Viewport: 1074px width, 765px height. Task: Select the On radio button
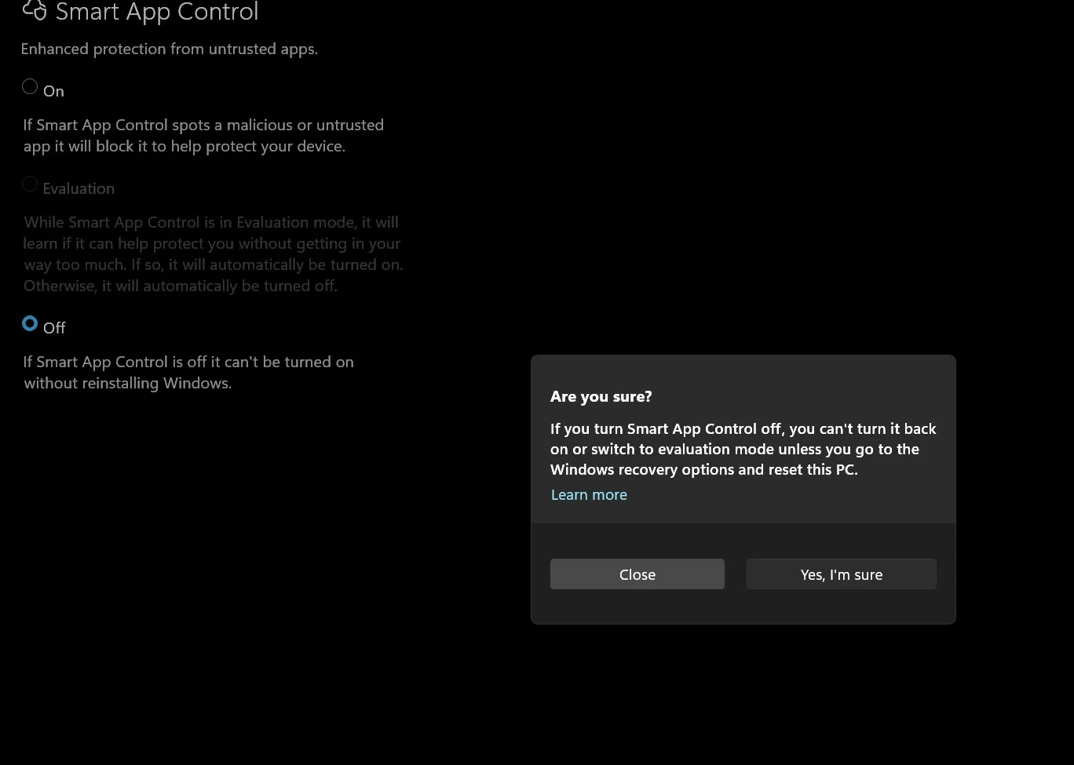(30, 86)
